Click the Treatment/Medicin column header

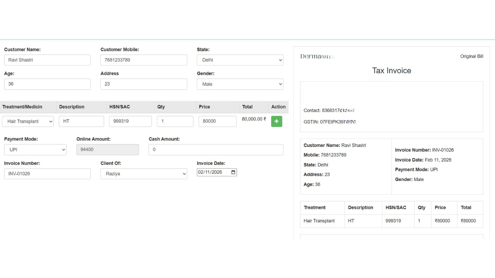click(x=22, y=107)
